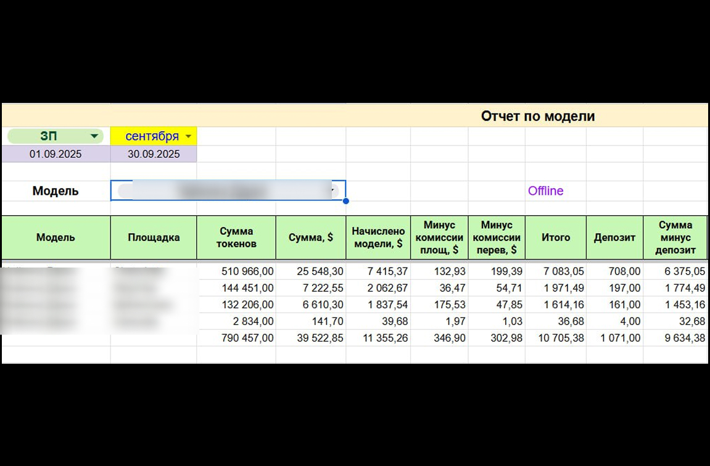Select cell with value 7 083,05
The height and width of the screenshot is (466, 710).
point(556,271)
